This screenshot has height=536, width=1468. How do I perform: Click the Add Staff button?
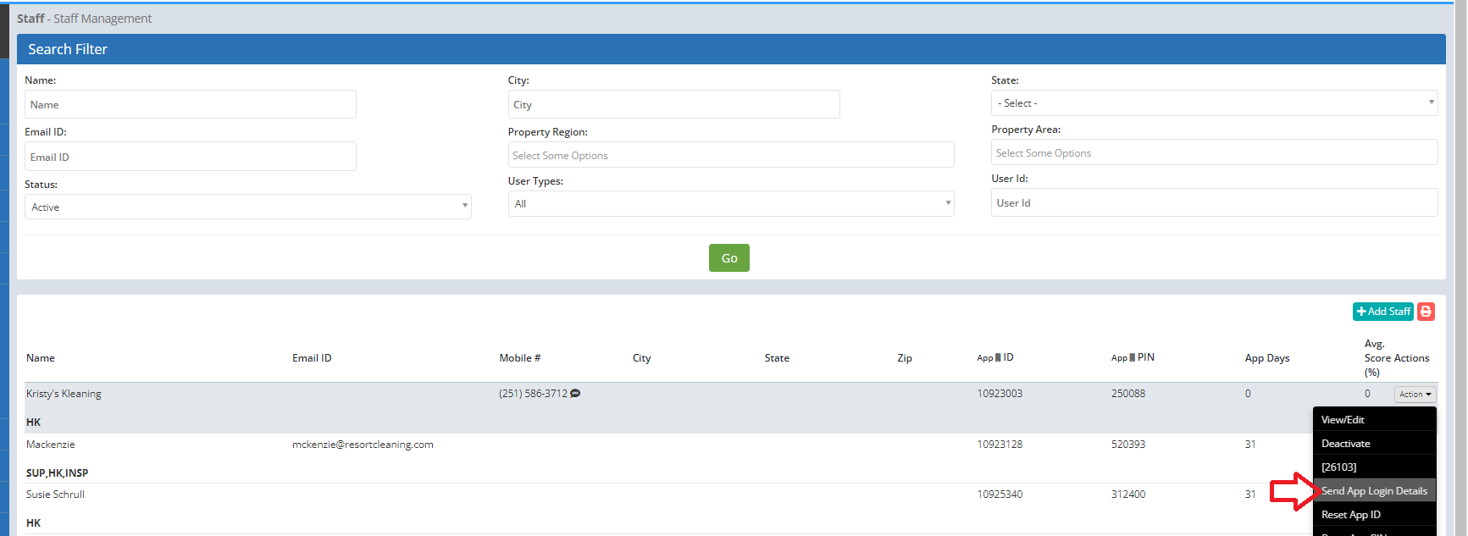coord(1382,312)
